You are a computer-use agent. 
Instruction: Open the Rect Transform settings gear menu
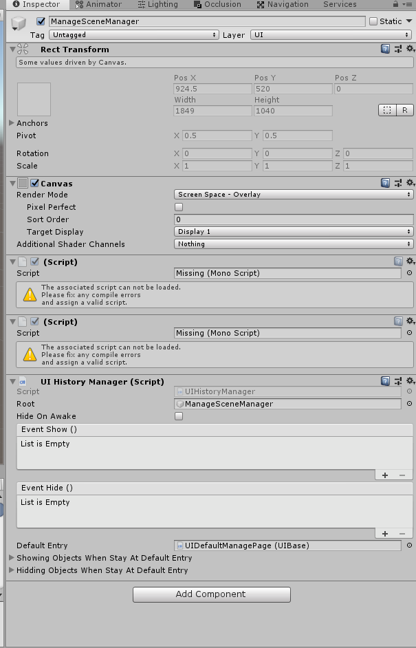click(x=410, y=49)
